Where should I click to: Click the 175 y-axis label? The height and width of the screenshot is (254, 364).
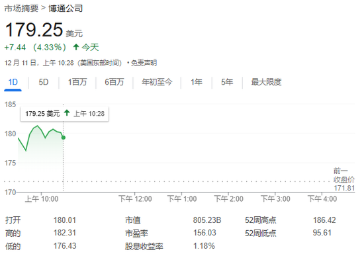tap(10, 163)
